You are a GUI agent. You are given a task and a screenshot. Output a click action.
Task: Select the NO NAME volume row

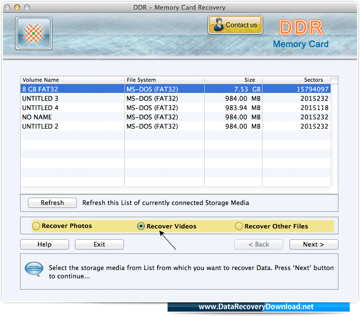pos(176,117)
